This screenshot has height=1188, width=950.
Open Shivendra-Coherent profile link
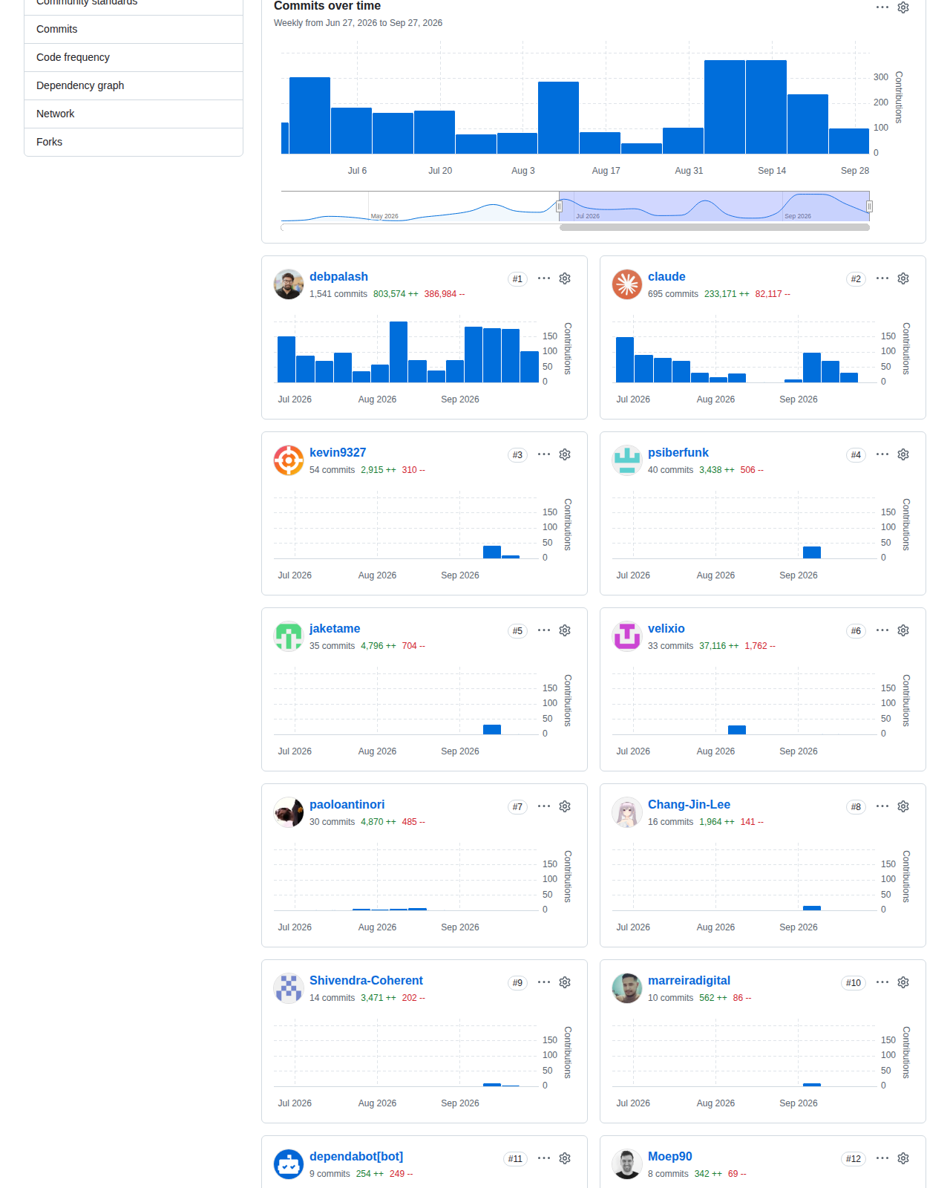tap(366, 980)
